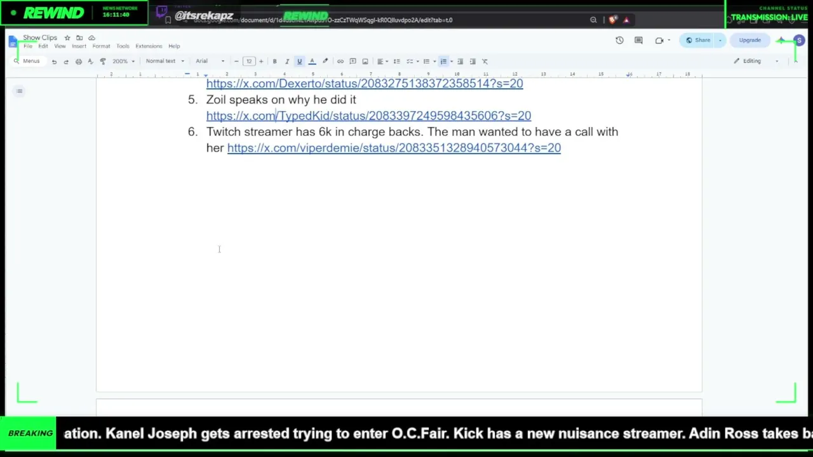Toggle italic formatting
The height and width of the screenshot is (457, 813).
[x=287, y=62]
